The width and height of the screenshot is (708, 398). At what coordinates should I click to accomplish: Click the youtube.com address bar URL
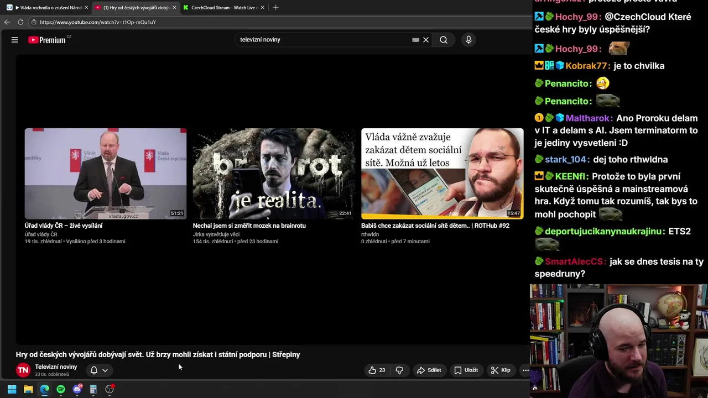(x=98, y=22)
